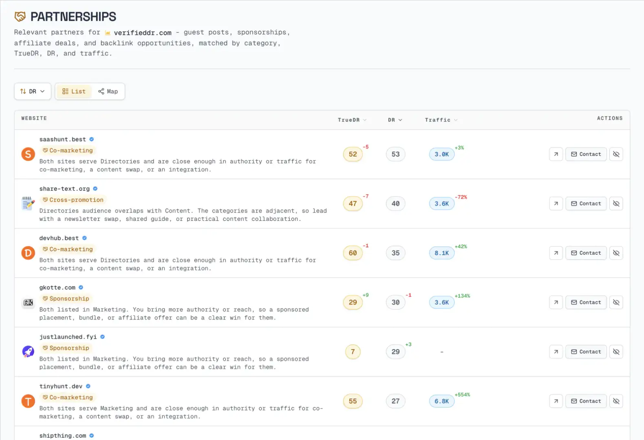Click the Partnerships handshake icon in header
This screenshot has height=440, width=644.
click(20, 16)
